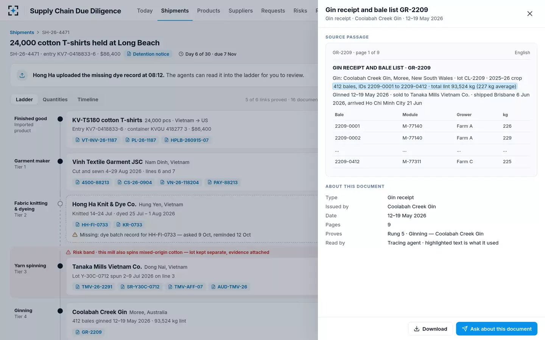Click the Supply Chain Due Diligence logo icon

(13, 11)
